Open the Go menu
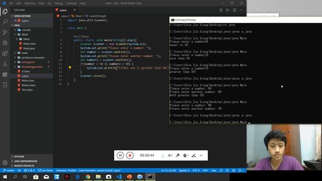322x181 pixels. click(x=49, y=4)
